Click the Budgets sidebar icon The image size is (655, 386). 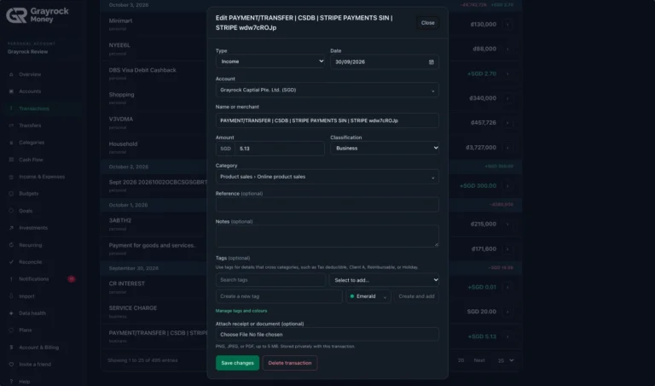pyautogui.click(x=11, y=194)
